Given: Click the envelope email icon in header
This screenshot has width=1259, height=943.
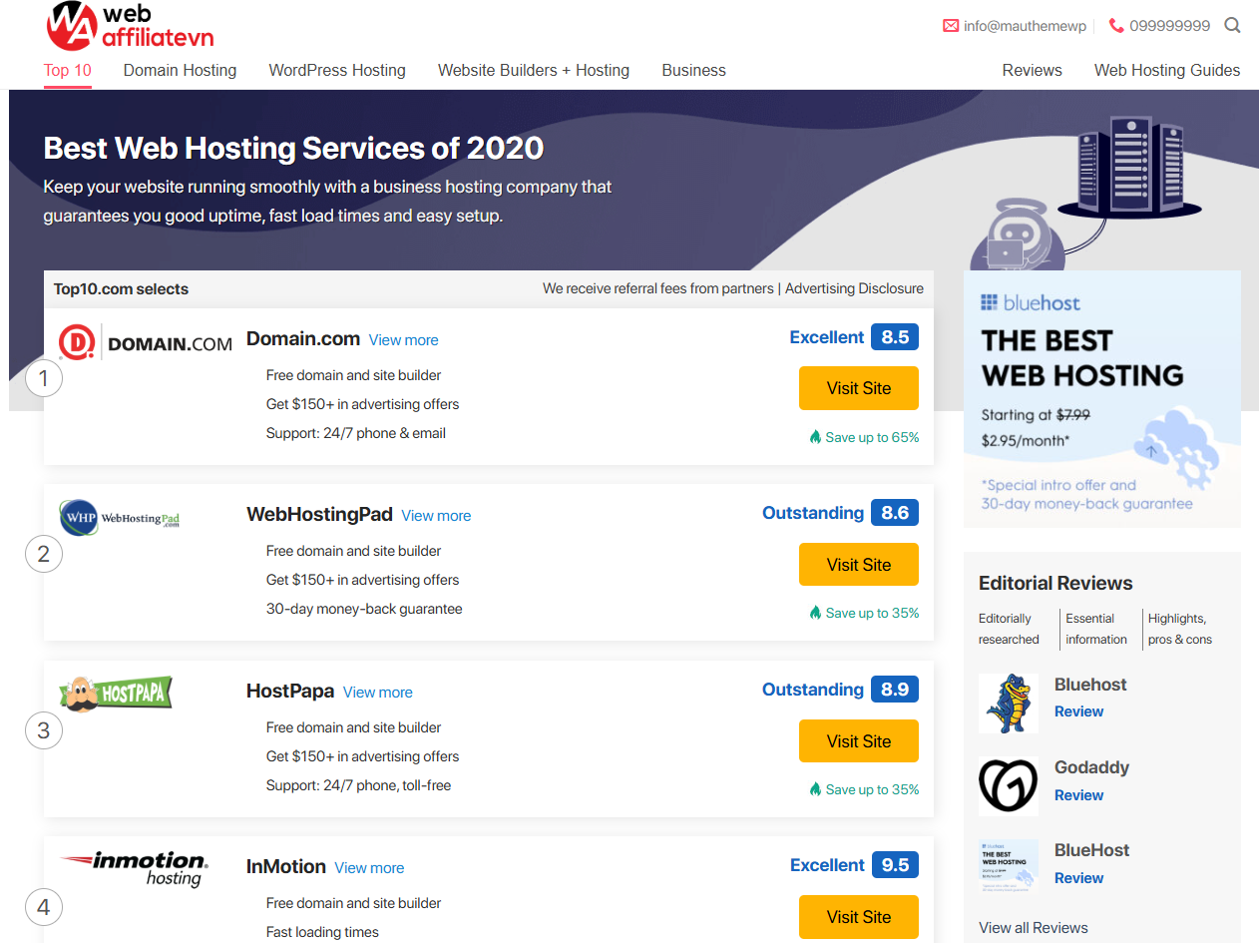Looking at the screenshot, I should pyautogui.click(x=950, y=26).
